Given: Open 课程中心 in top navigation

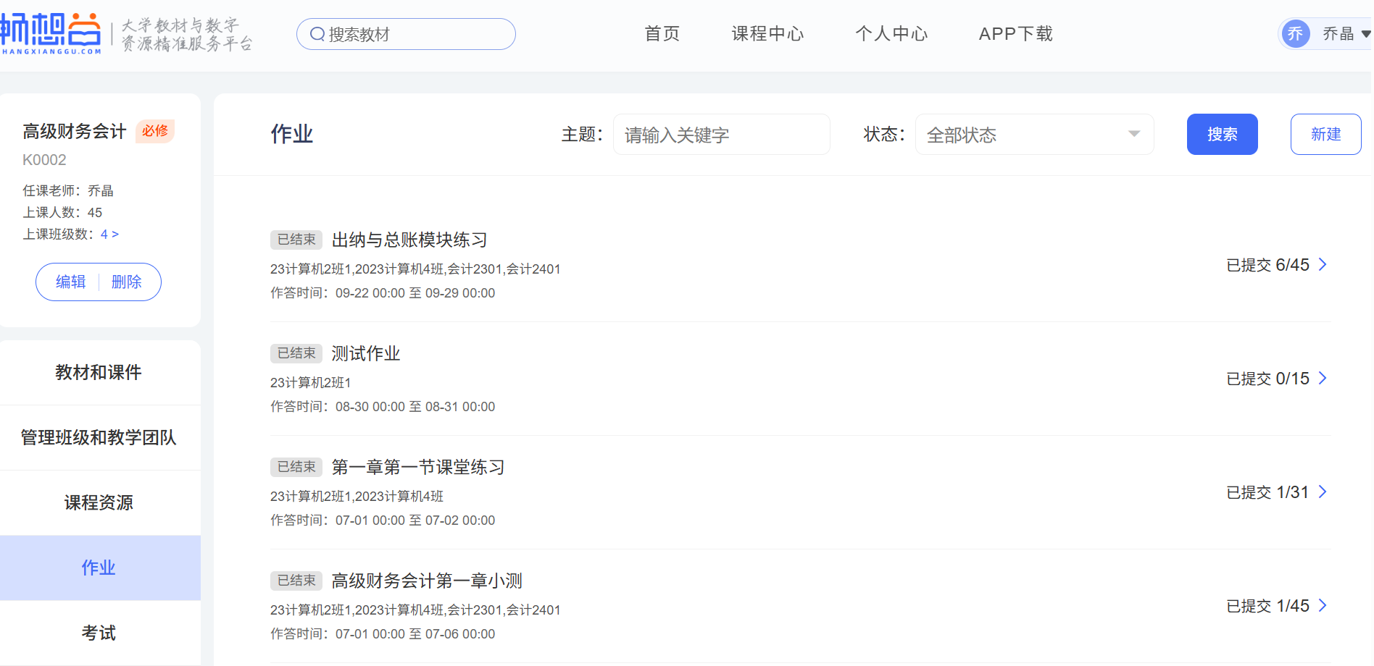Looking at the screenshot, I should click(x=767, y=34).
